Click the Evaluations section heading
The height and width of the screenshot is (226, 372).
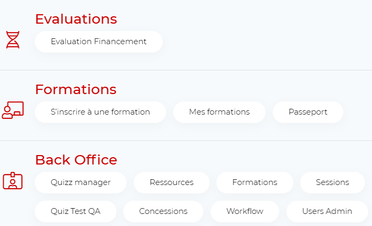click(x=76, y=19)
